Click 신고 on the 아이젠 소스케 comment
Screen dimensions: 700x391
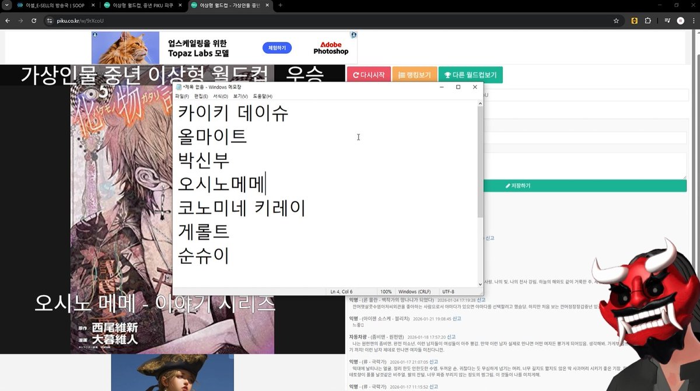[x=457, y=319]
